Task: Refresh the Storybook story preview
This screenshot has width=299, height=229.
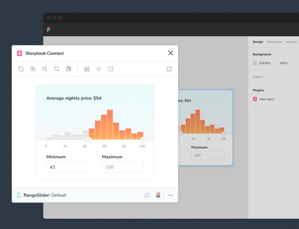Action: [21, 69]
